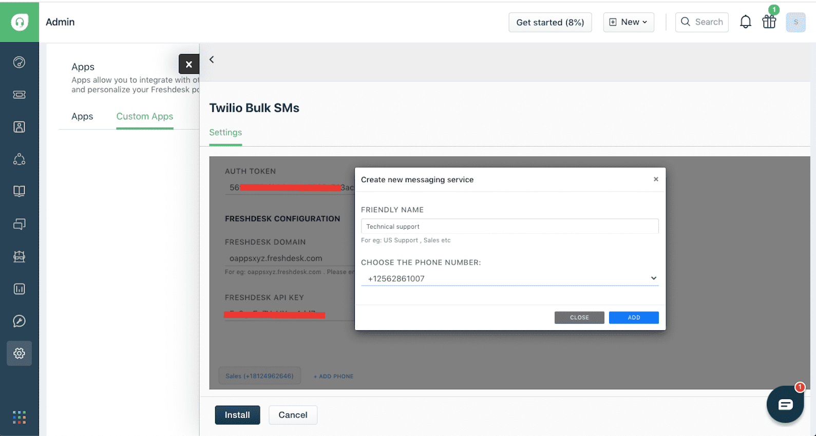Viewport: 816px width, 436px height.
Task: Switch to the Apps tab
Action: point(82,116)
